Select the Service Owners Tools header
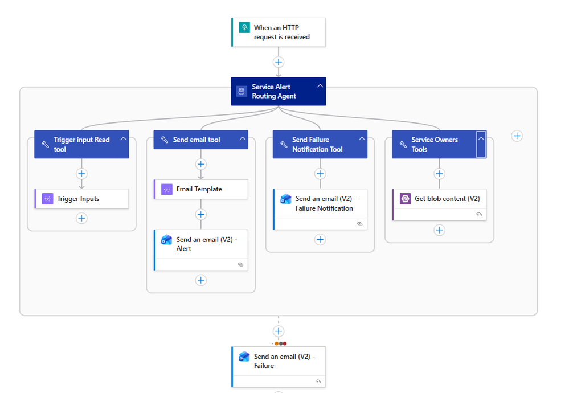 (x=439, y=145)
